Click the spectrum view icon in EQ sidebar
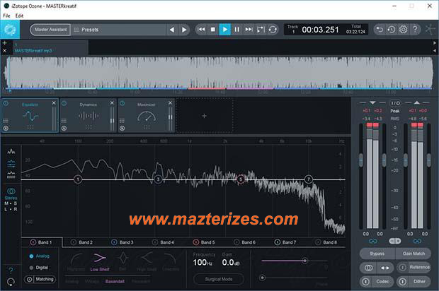439x291 pixels. coord(11,152)
